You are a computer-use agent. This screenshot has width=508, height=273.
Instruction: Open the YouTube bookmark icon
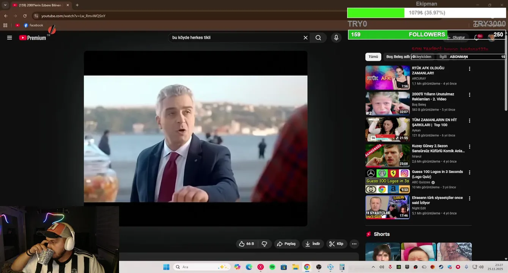[17, 25]
